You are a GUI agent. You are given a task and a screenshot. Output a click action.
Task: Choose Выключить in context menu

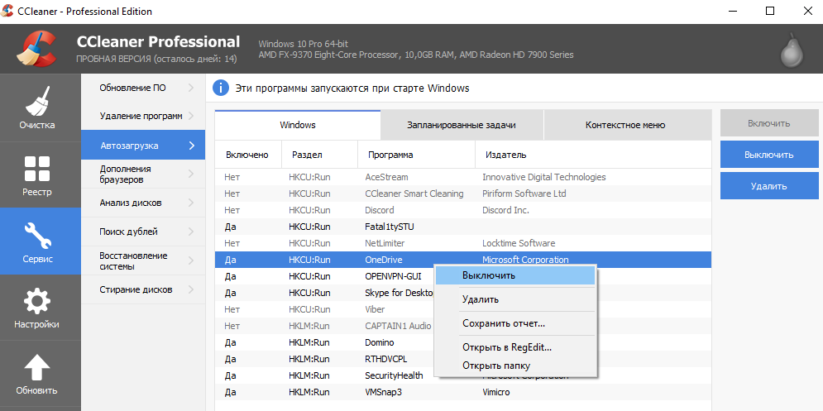[x=489, y=275]
